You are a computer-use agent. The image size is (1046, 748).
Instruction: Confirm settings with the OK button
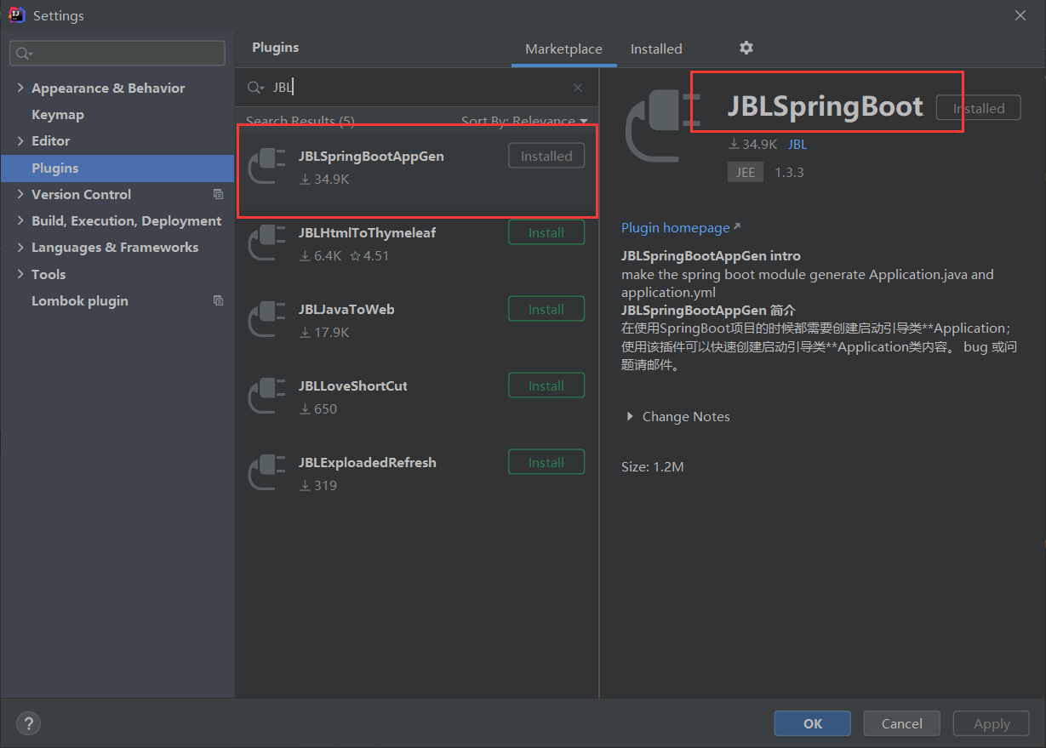pos(813,723)
